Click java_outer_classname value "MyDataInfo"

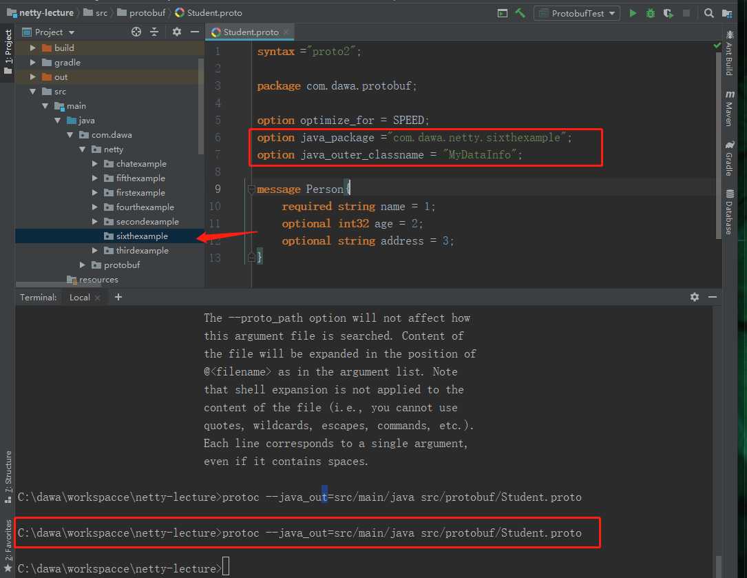[x=479, y=154]
